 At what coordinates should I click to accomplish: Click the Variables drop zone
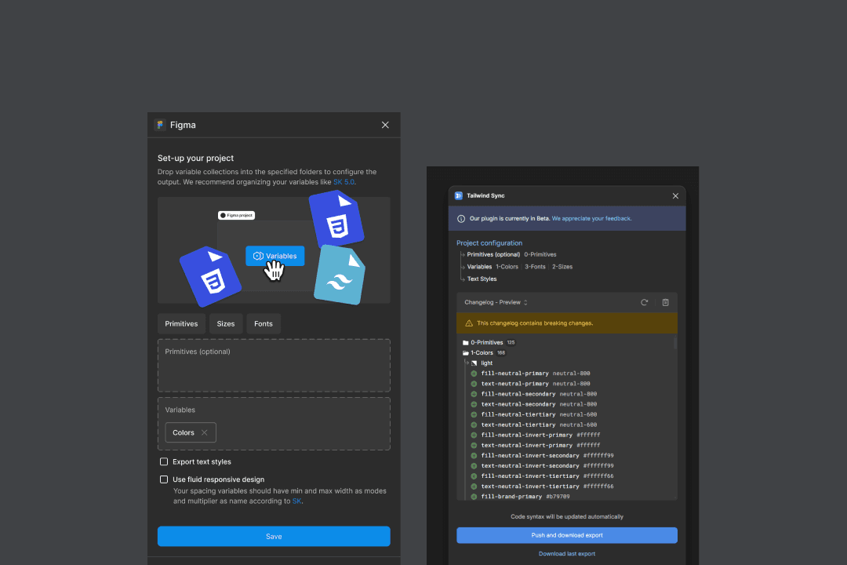click(x=274, y=424)
